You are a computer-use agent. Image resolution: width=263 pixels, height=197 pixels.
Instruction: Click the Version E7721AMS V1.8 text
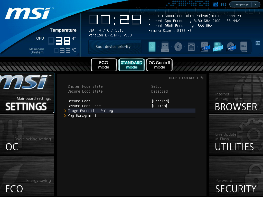click(110, 35)
